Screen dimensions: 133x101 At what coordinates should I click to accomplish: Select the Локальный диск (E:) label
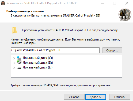coord(37,67)
